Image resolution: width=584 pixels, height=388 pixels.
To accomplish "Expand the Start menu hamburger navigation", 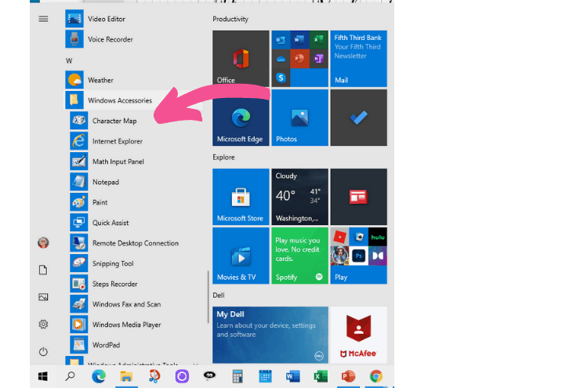I will click(43, 19).
